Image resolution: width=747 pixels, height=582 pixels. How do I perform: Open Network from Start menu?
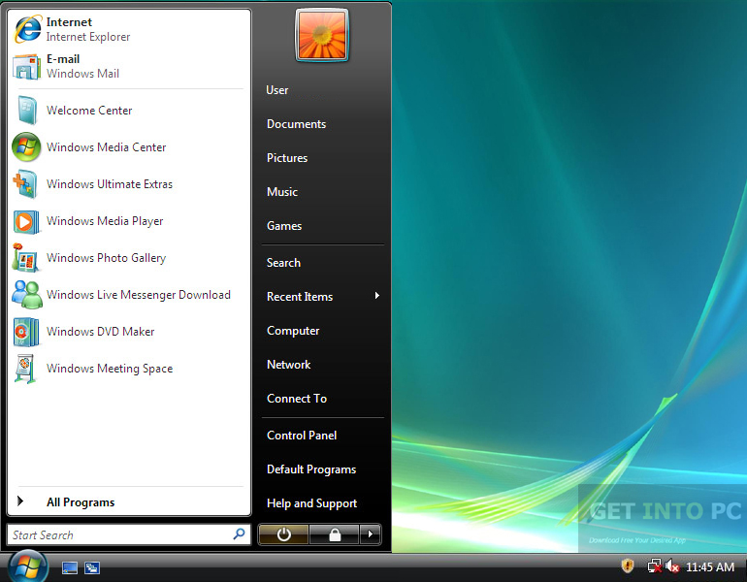point(289,365)
